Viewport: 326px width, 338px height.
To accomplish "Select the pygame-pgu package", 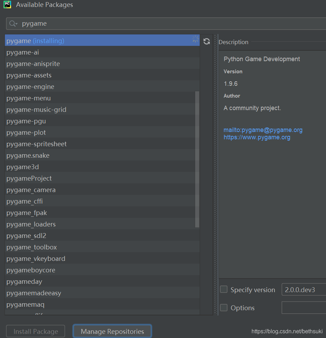I will tap(102, 121).
